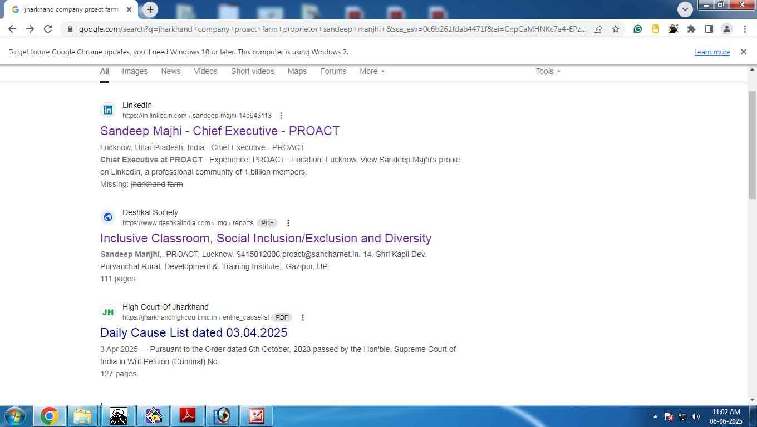This screenshot has width=757, height=427.
Task: Open the Chrome profile avatar menu
Action: tap(727, 29)
